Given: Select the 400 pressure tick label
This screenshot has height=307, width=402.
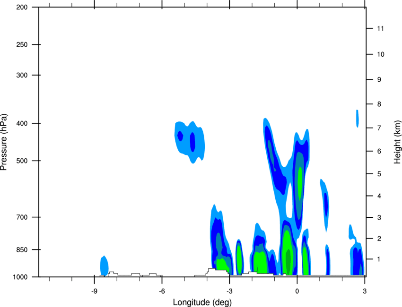Looking at the screenshot, I should [x=22, y=123].
